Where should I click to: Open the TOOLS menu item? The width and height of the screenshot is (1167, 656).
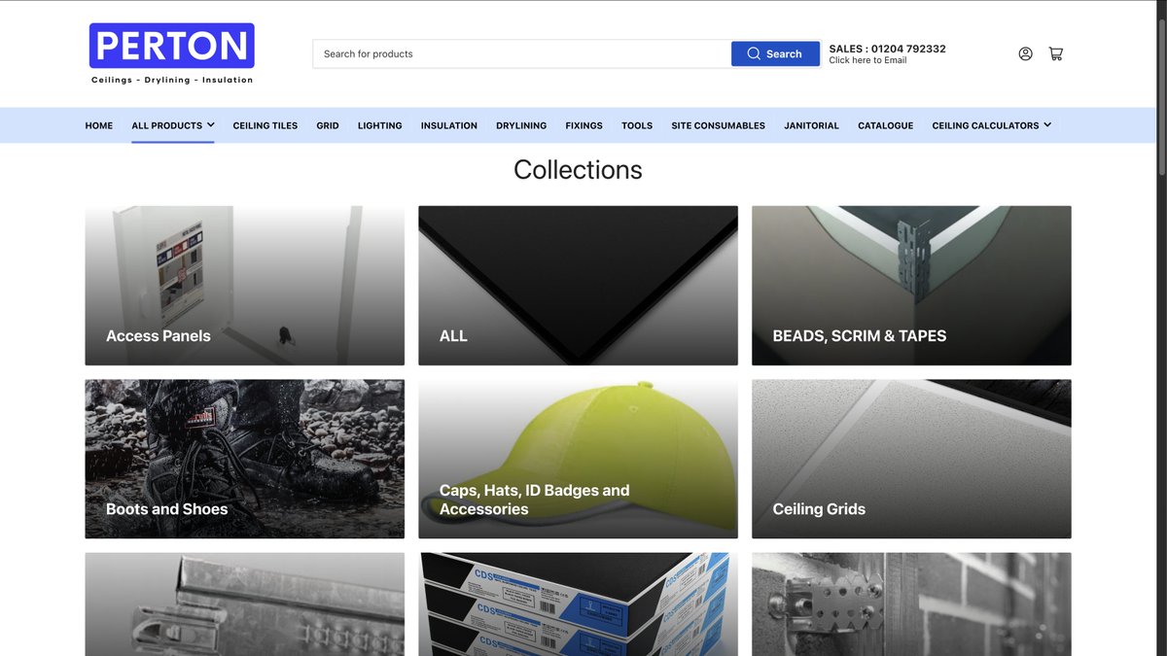pos(637,125)
